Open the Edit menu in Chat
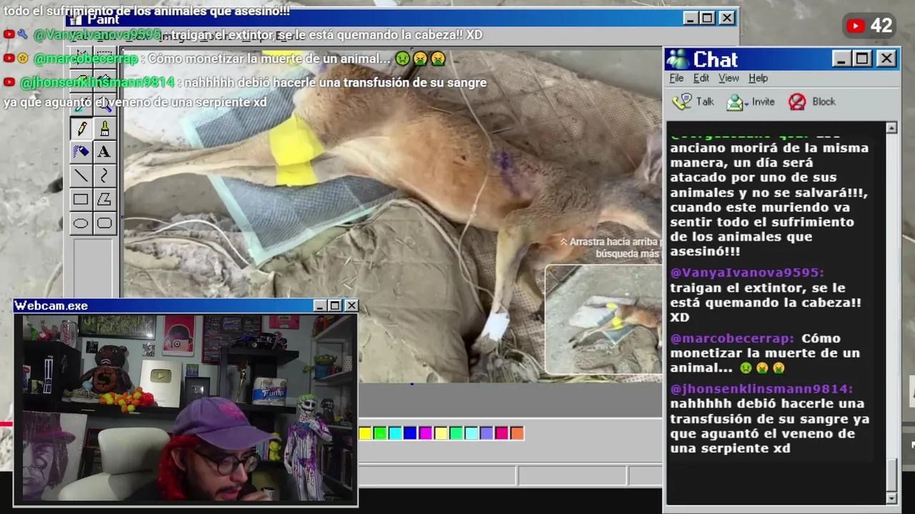915x514 pixels. 701,78
